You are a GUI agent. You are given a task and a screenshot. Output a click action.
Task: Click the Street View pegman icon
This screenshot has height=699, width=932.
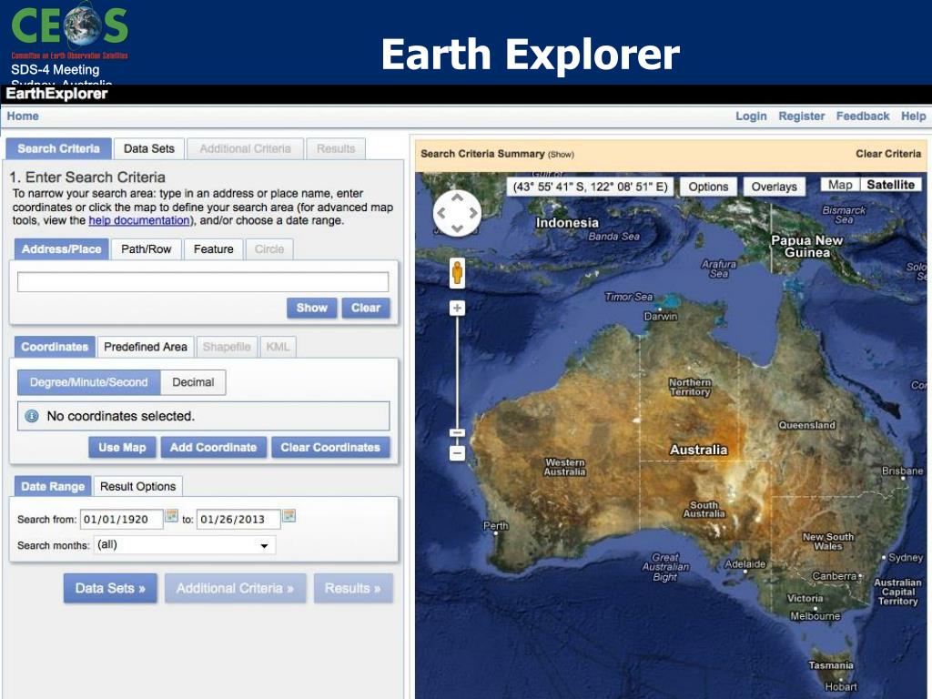[x=457, y=273]
